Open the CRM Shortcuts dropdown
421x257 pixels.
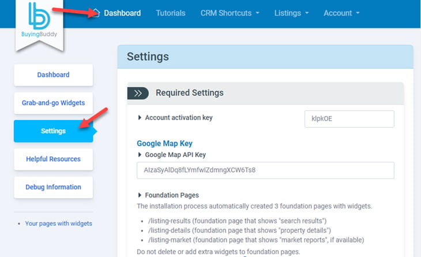point(230,13)
